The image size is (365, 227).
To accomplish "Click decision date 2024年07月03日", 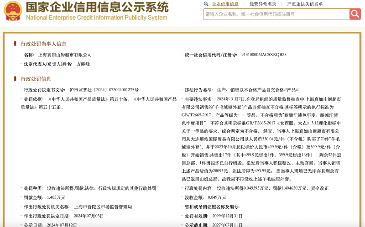I will click(89, 216).
